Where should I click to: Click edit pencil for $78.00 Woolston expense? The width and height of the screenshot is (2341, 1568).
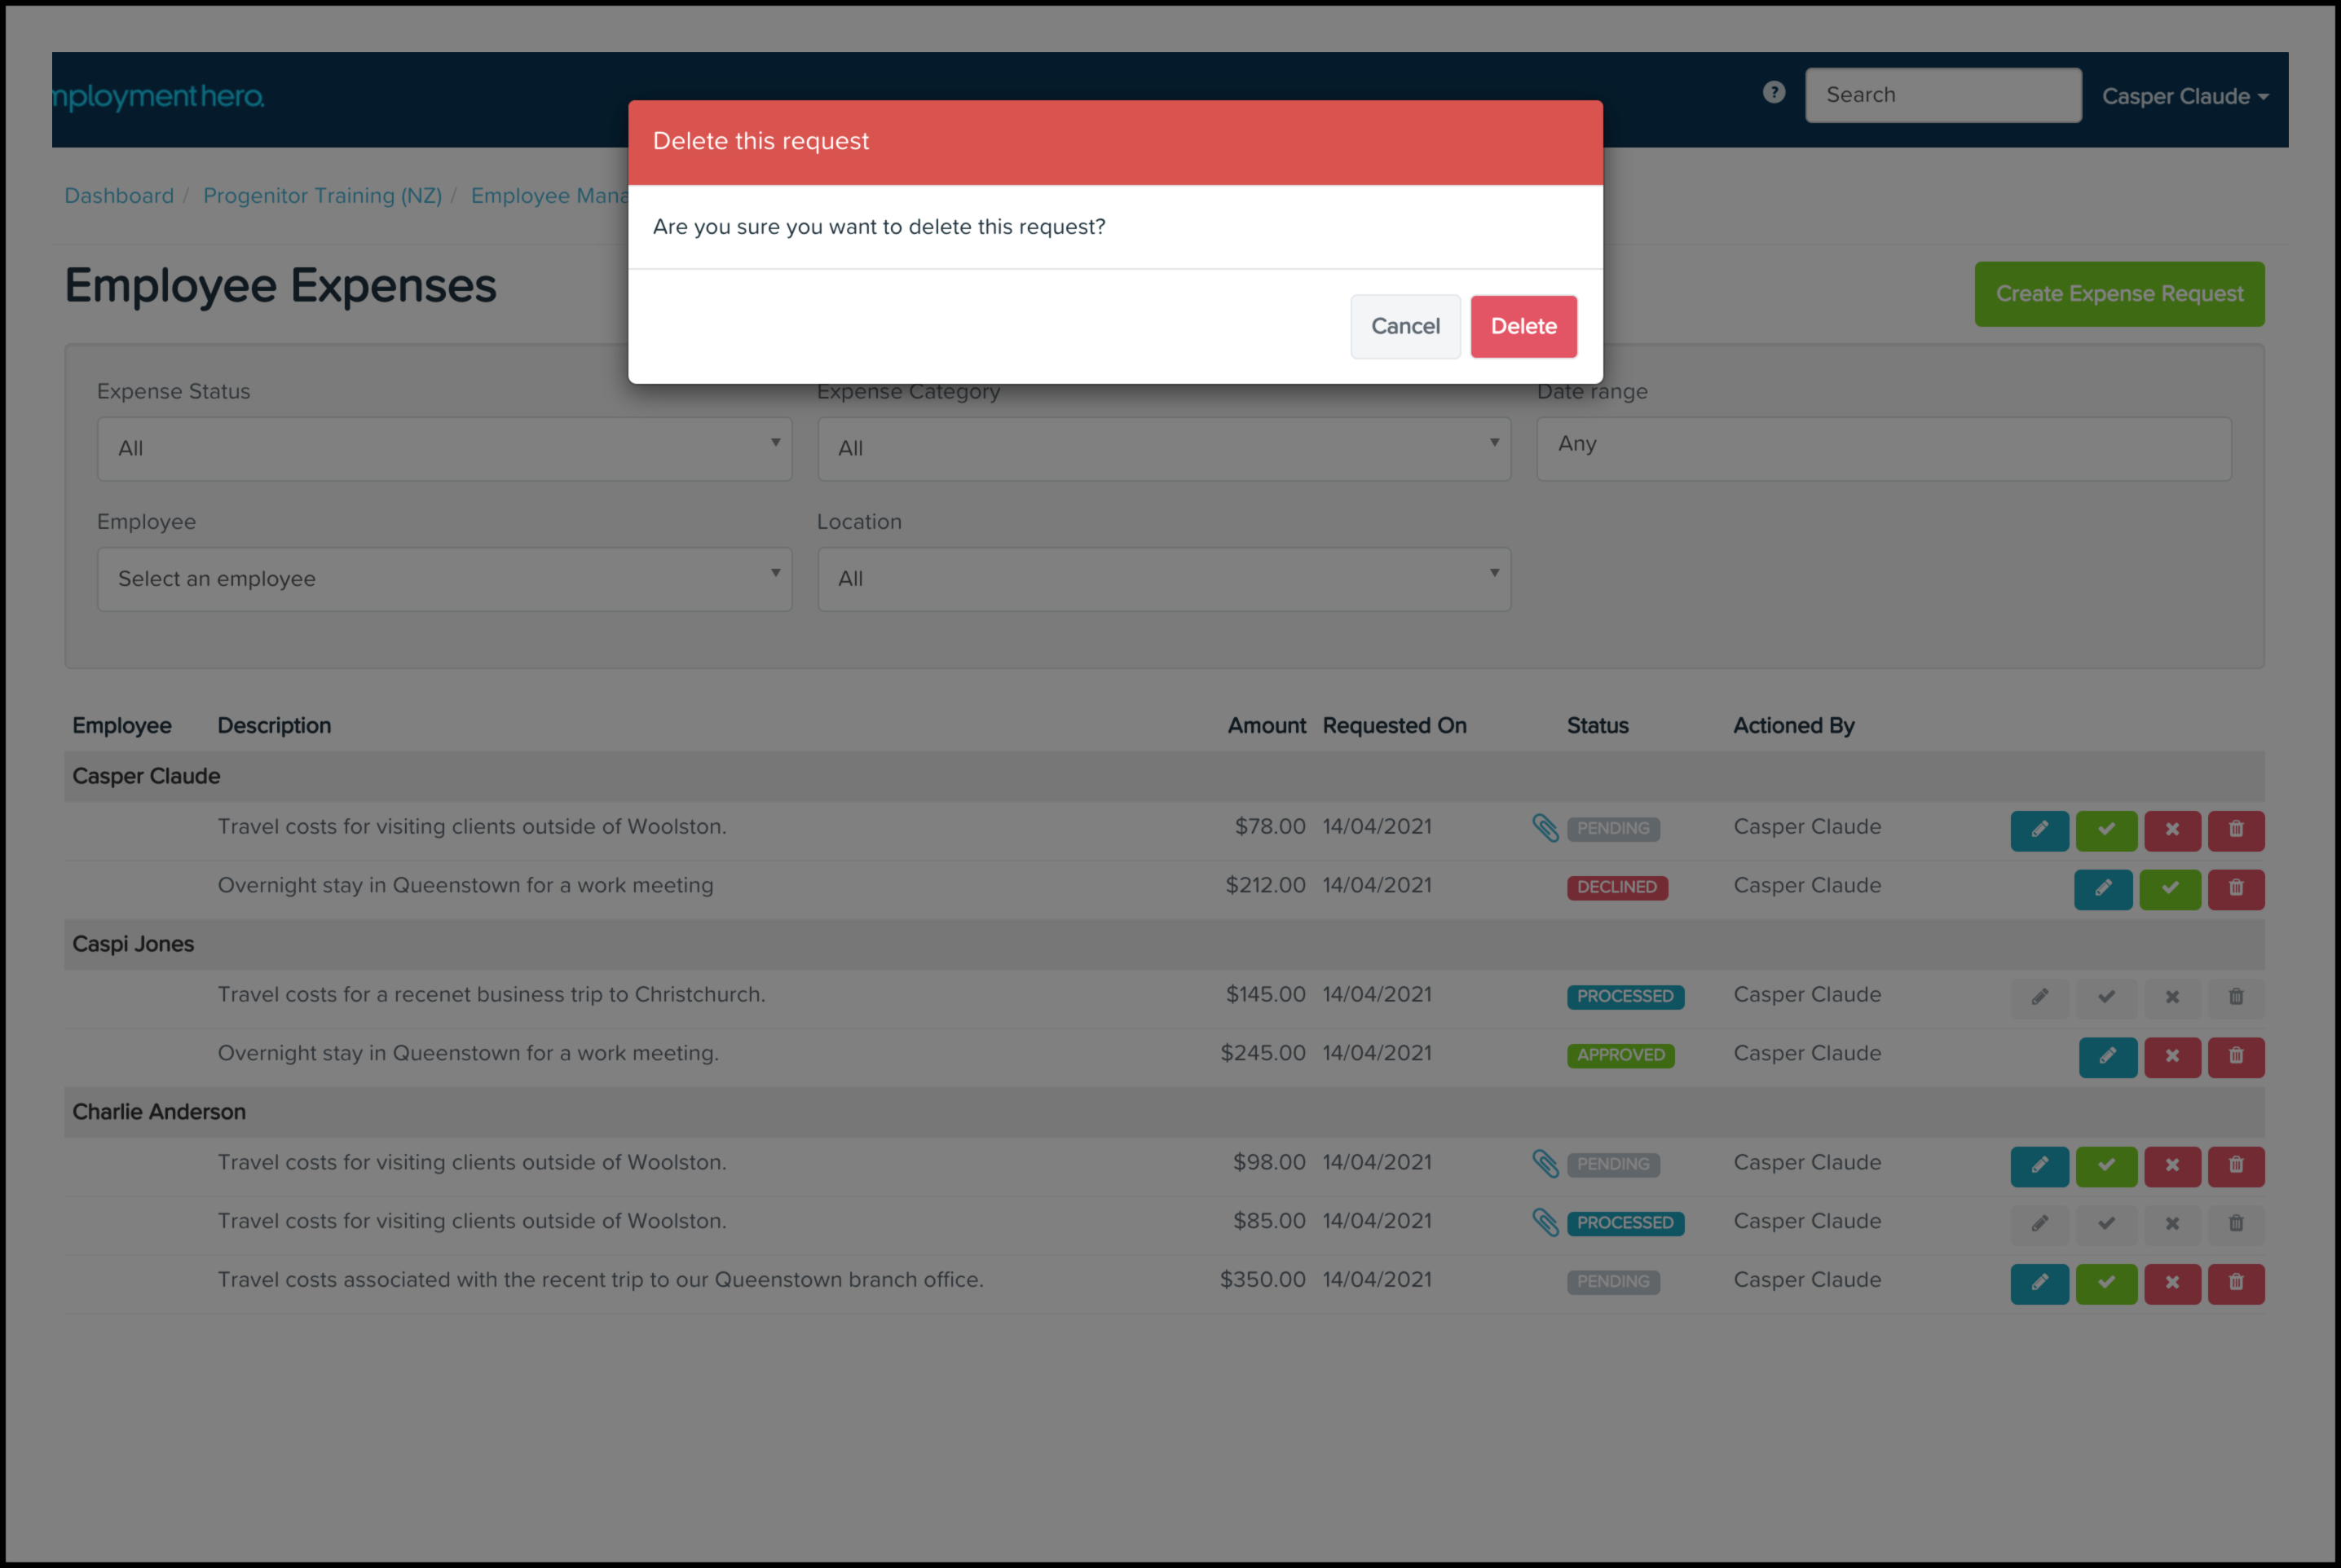[2039, 830]
